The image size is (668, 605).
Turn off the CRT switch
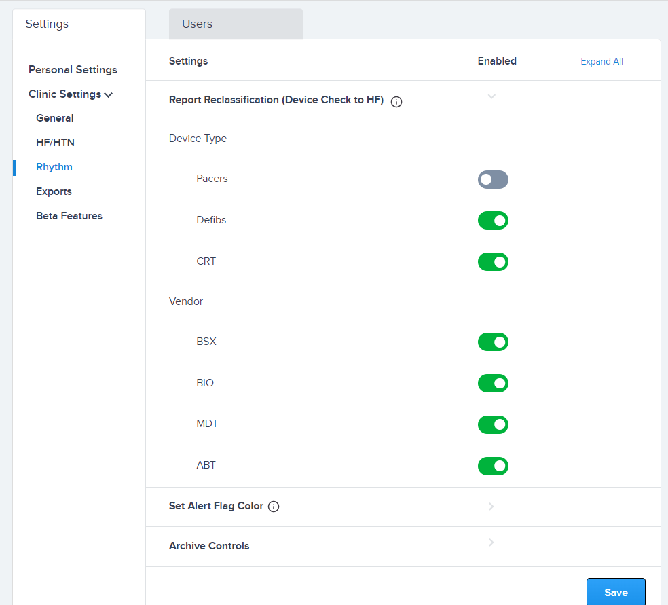click(493, 261)
